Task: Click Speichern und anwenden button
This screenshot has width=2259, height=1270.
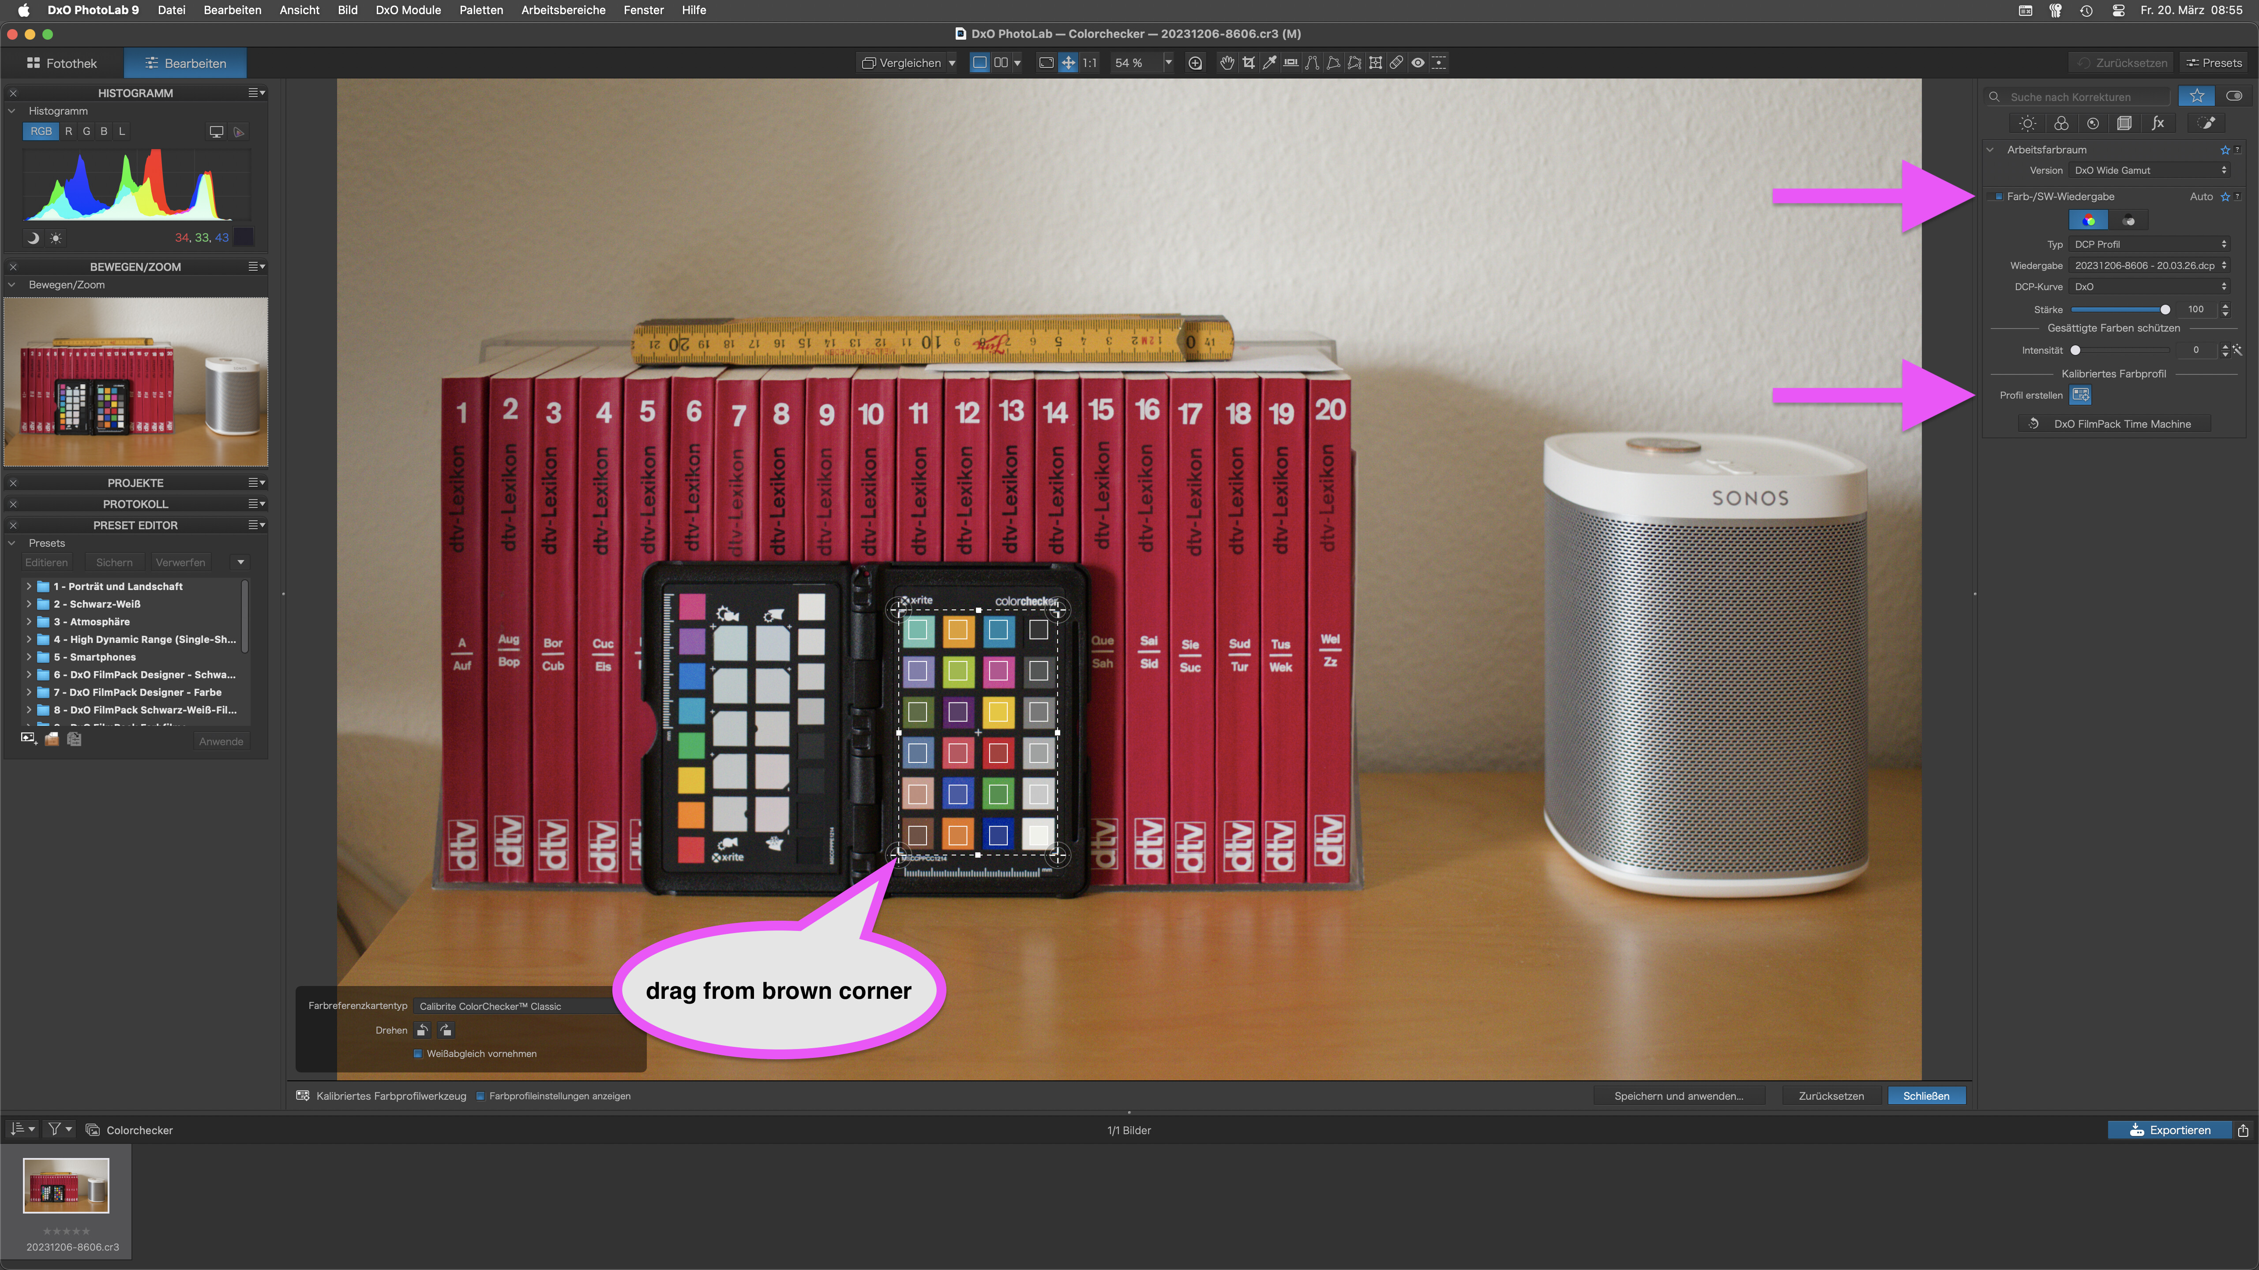Action: 1678,1095
